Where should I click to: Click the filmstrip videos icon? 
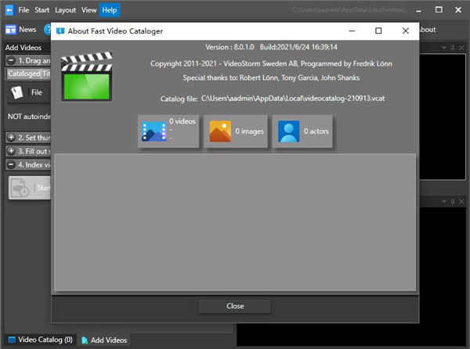154,131
